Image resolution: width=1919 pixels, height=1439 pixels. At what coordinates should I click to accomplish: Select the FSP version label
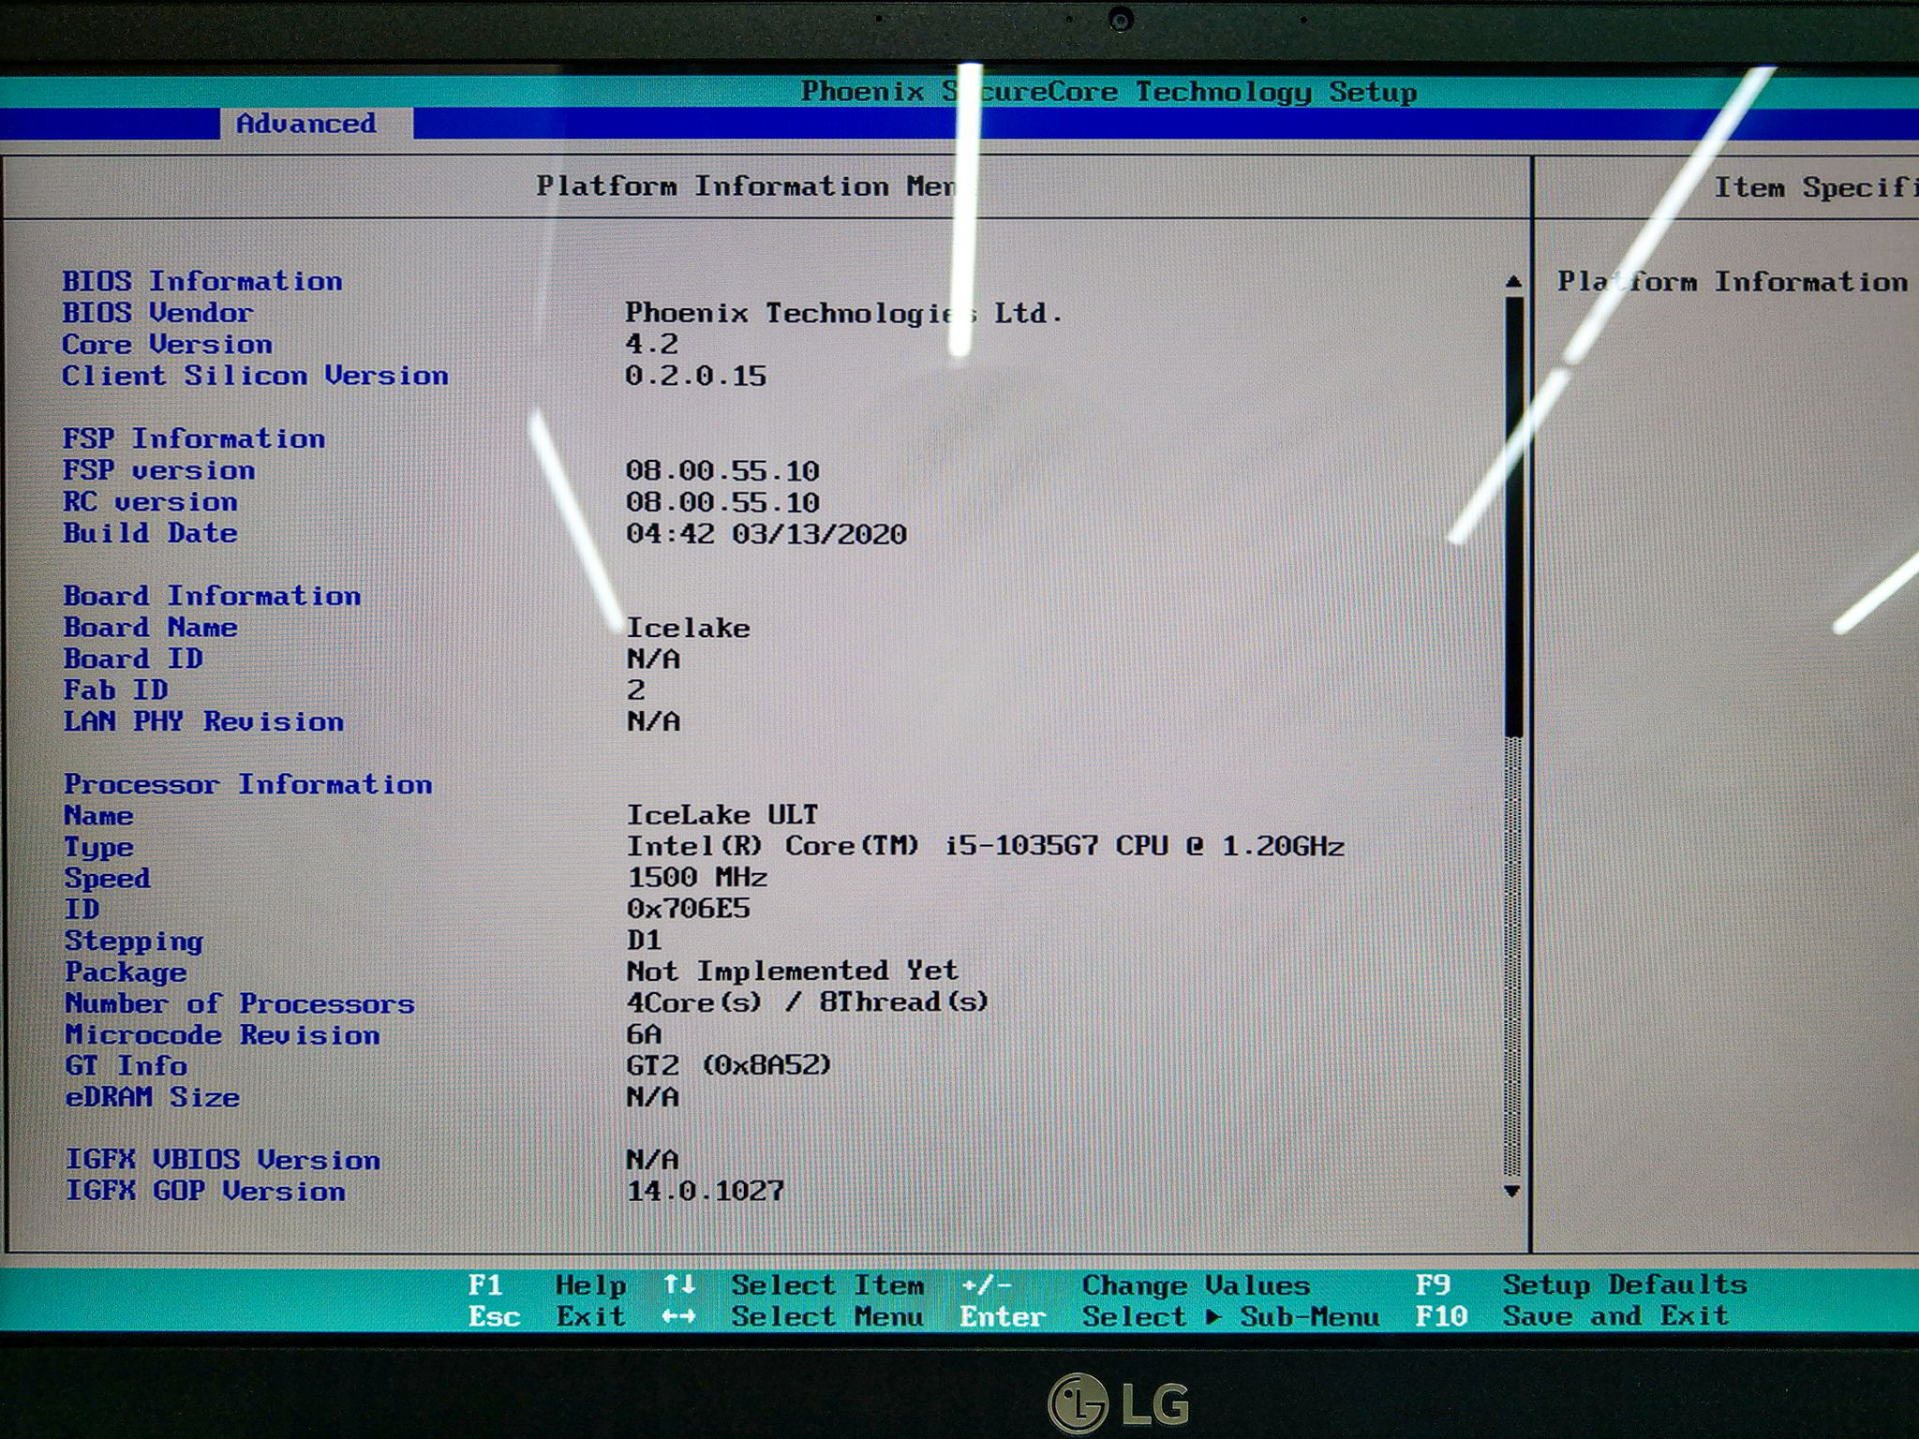click(x=158, y=470)
